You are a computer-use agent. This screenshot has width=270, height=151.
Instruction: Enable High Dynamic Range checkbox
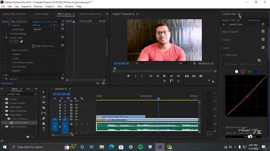point(34,46)
